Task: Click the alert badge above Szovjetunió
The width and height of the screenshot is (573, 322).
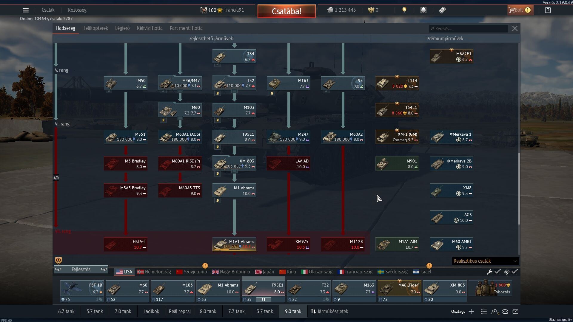Action: pyautogui.click(x=205, y=266)
